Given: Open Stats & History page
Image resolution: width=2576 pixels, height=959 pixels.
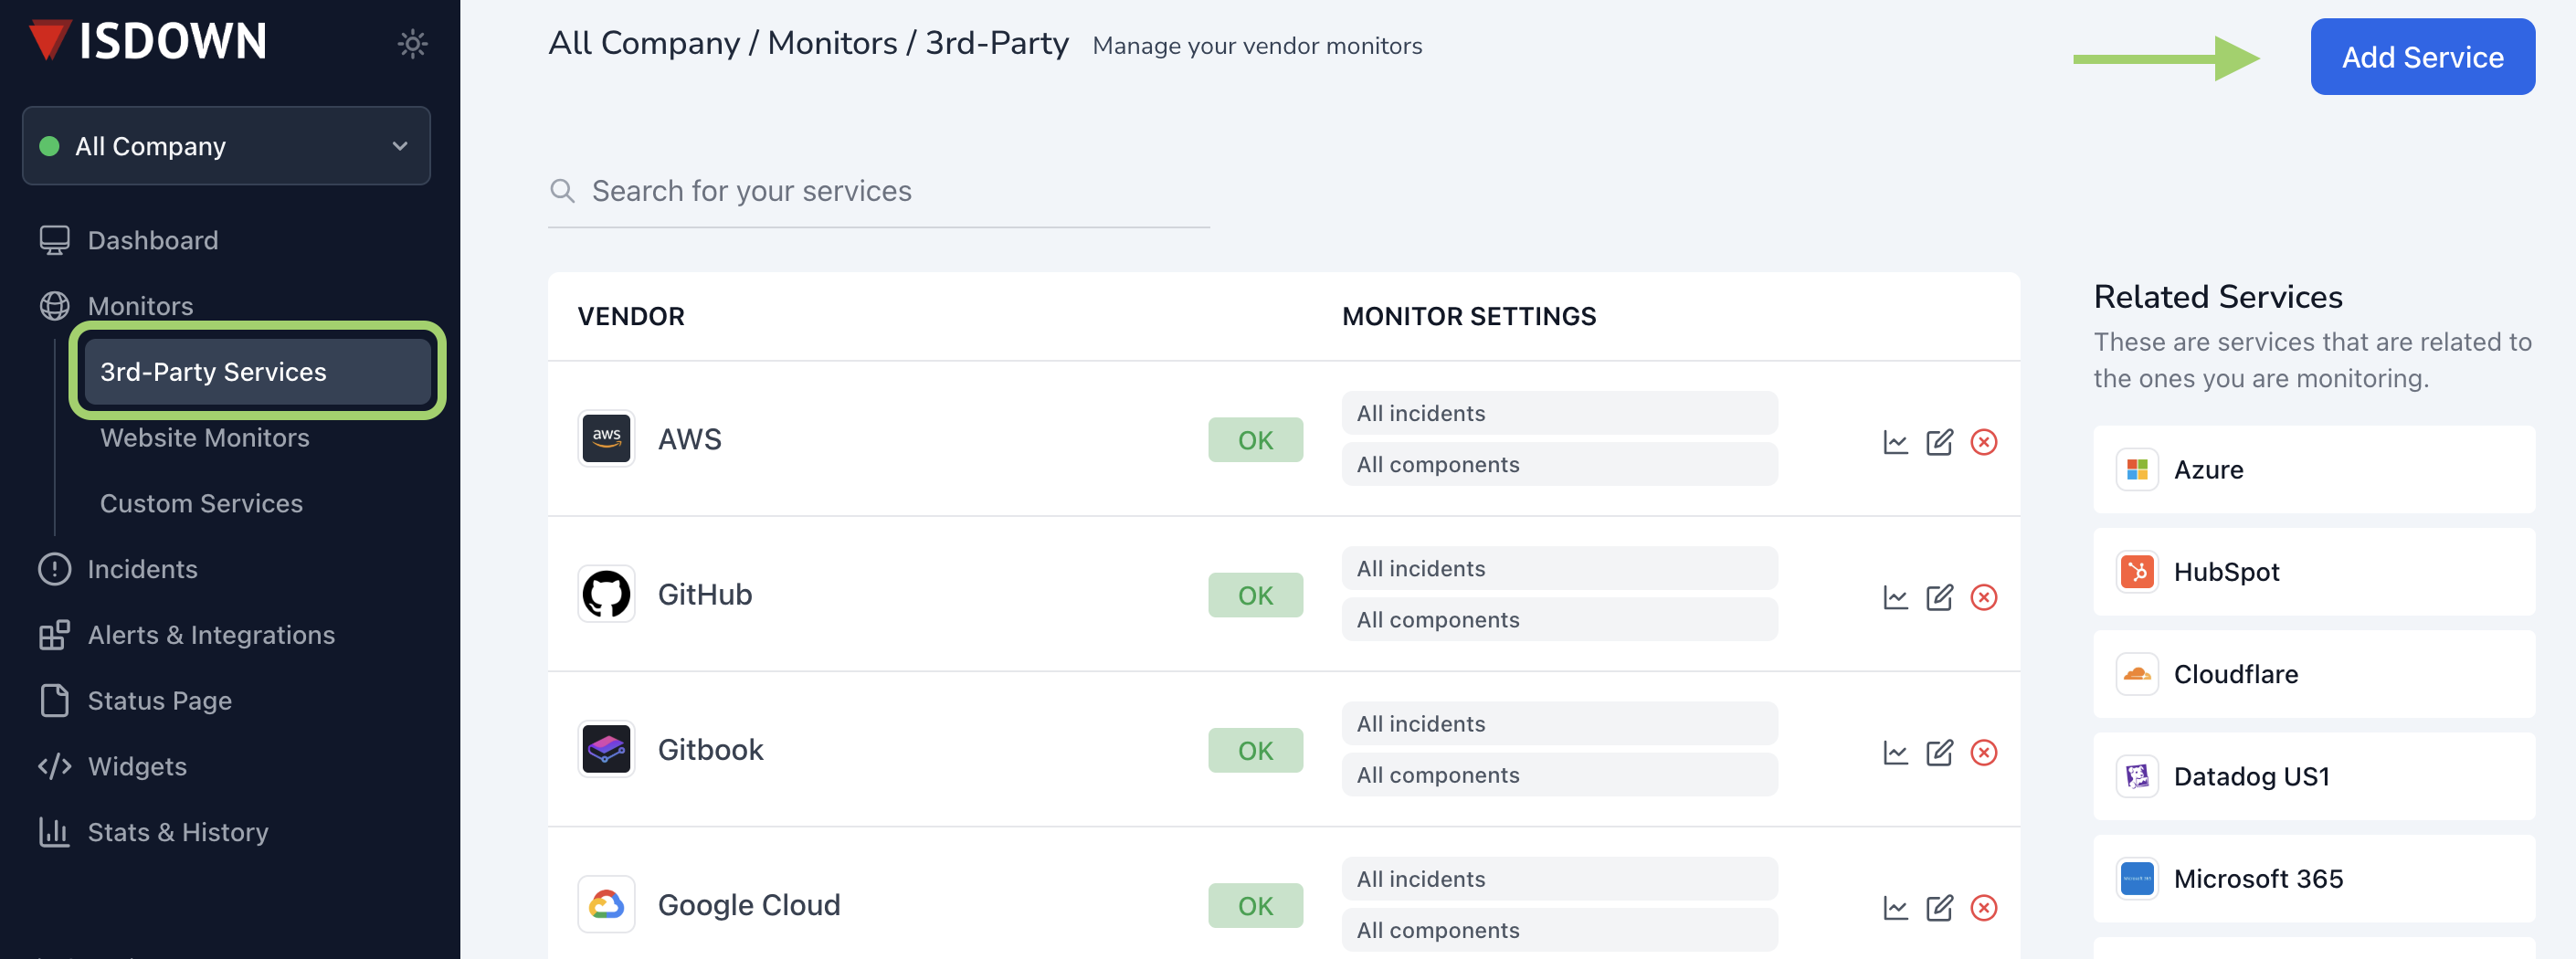Looking at the screenshot, I should (178, 832).
